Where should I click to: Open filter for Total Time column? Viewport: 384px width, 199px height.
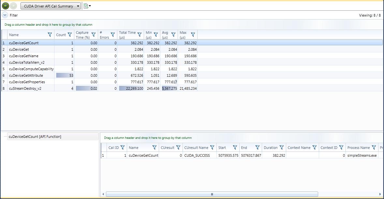point(140,35)
